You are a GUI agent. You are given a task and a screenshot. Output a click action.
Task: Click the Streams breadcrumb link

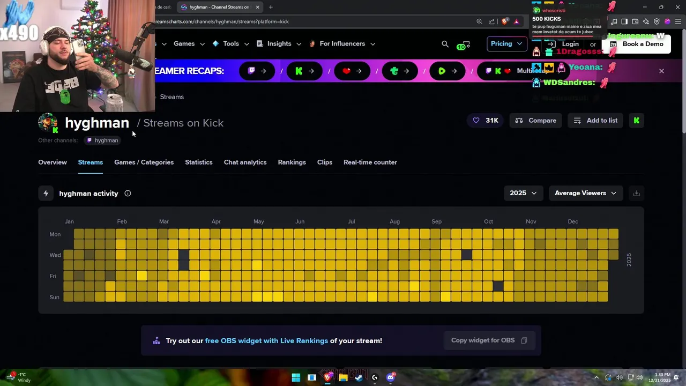pos(171,97)
